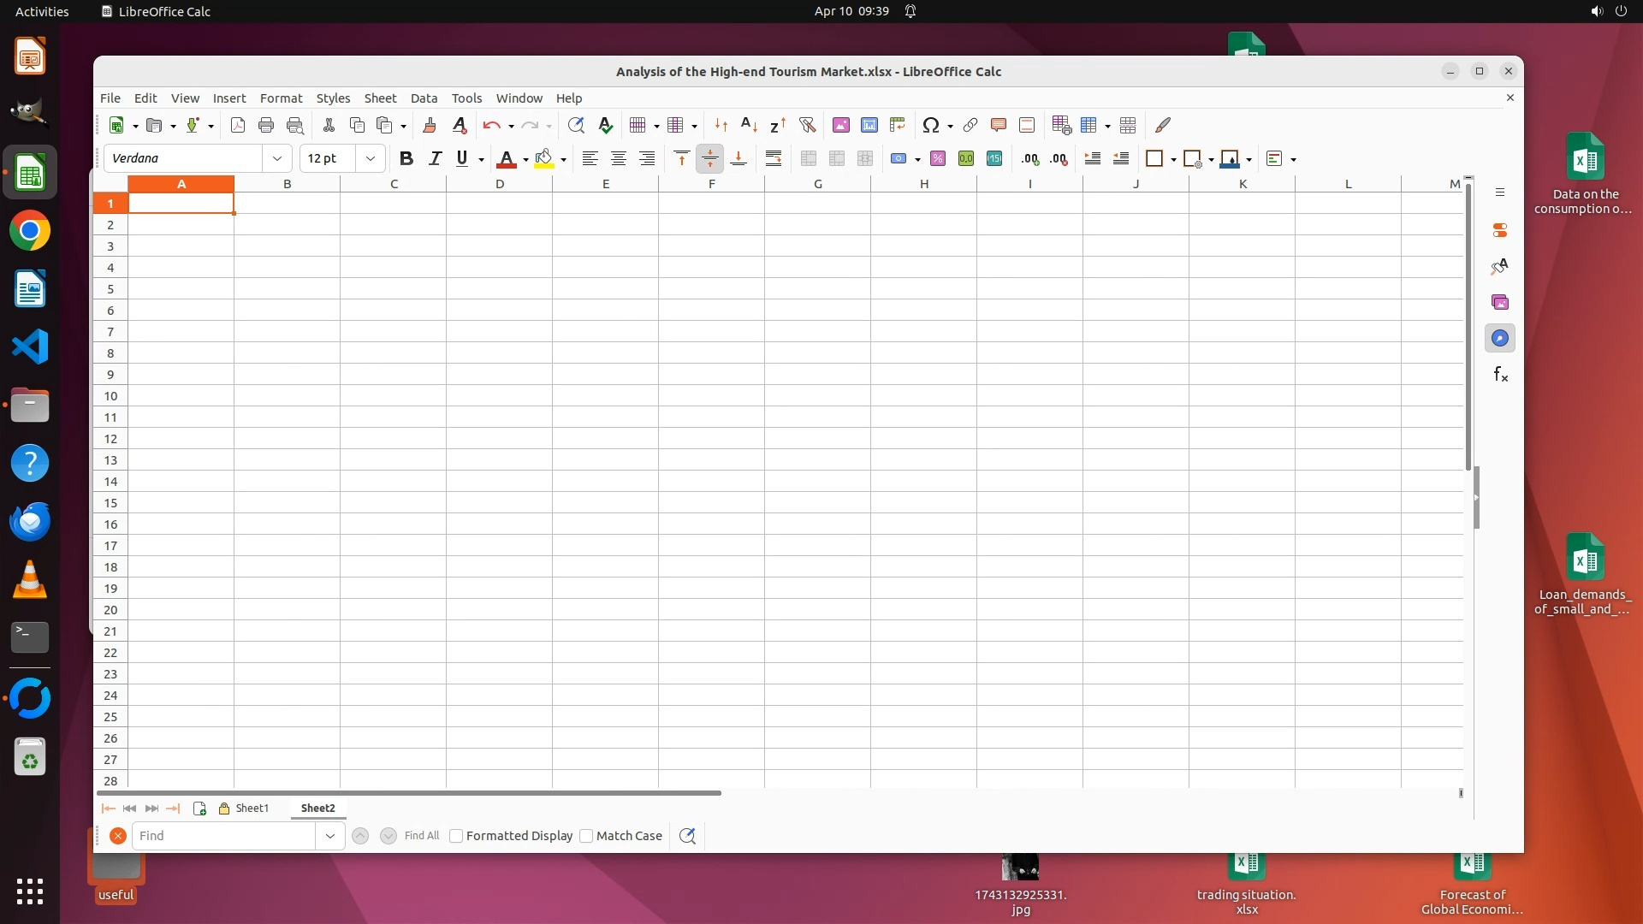Click the Insert Chart icon
The height and width of the screenshot is (924, 1643).
[x=869, y=125]
